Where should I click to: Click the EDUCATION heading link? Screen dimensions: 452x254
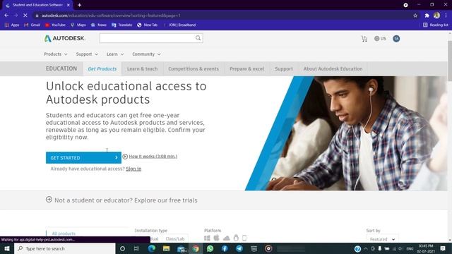(61, 68)
